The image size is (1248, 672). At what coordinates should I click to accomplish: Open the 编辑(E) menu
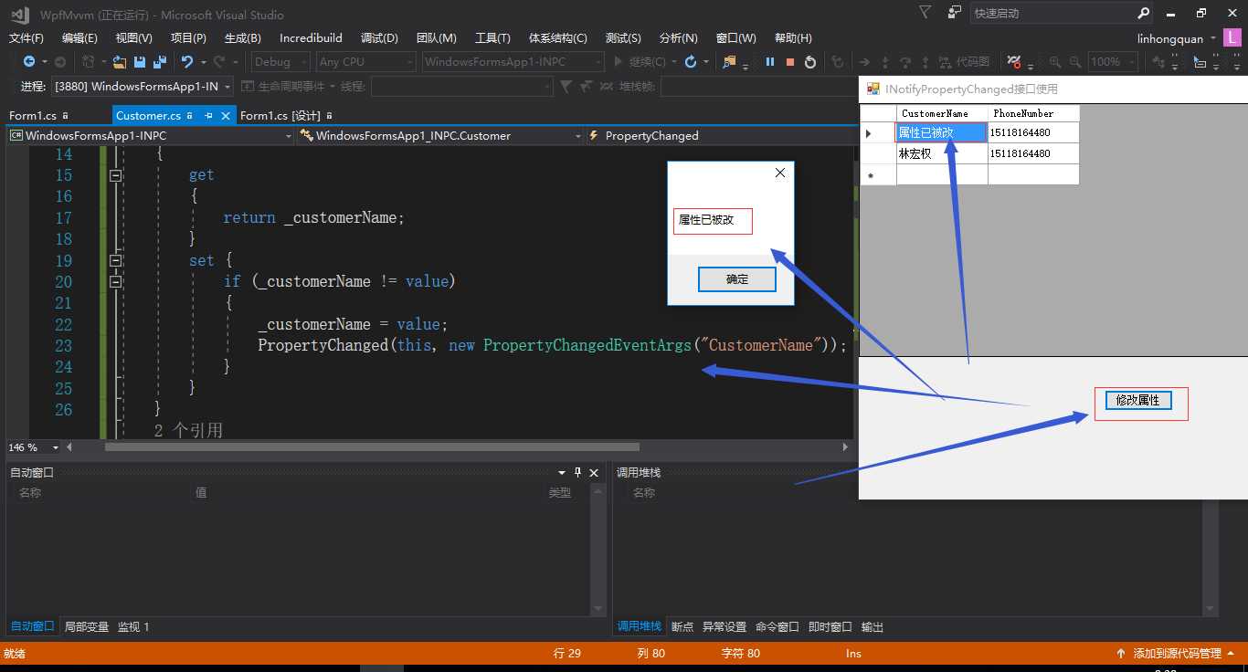79,37
